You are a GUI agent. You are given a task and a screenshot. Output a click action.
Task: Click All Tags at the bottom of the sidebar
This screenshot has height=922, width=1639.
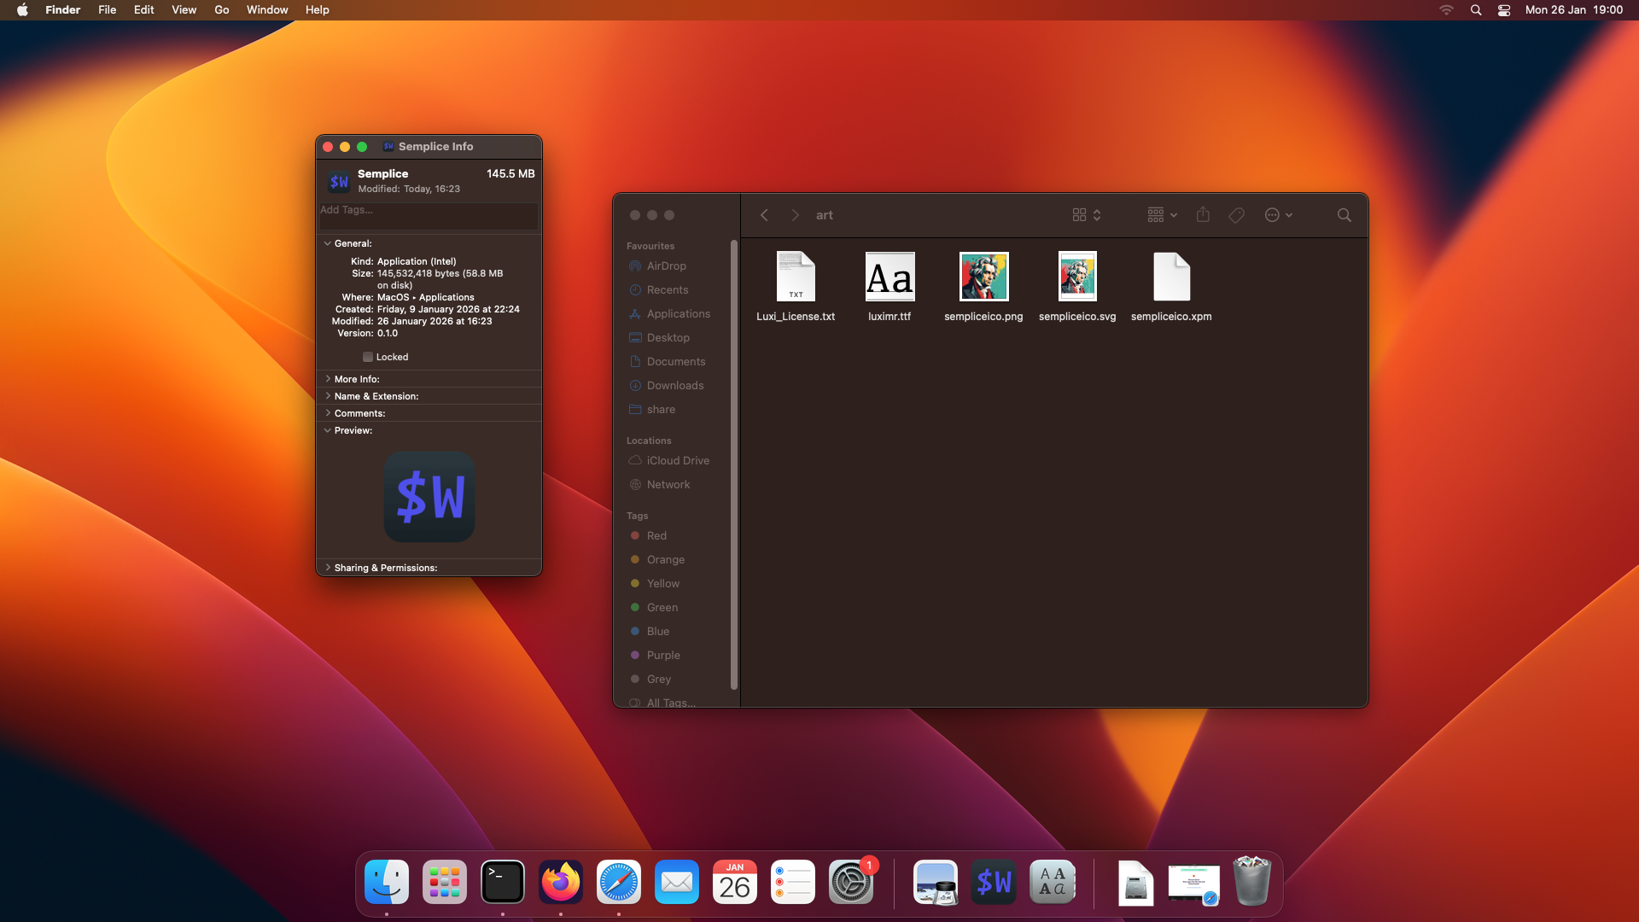(x=670, y=702)
